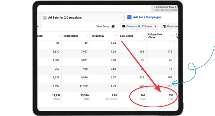Sort by the Frequency column header
The height and width of the screenshot is (116, 215).
pos(98,36)
